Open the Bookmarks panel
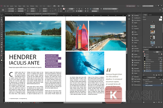Image resolution: width=163 pixels, height=108 pixels. click(136, 63)
